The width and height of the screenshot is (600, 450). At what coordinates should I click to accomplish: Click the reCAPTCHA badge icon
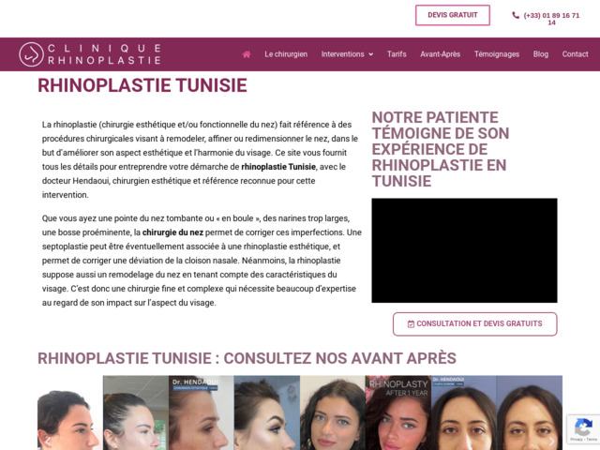coord(583,427)
